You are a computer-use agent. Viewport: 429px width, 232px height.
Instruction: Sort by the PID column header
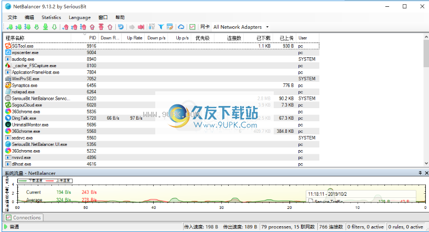(x=84, y=38)
